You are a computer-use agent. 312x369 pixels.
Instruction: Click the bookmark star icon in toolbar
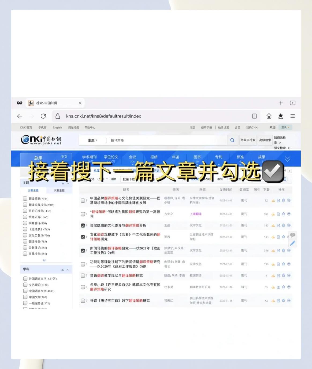(281, 116)
